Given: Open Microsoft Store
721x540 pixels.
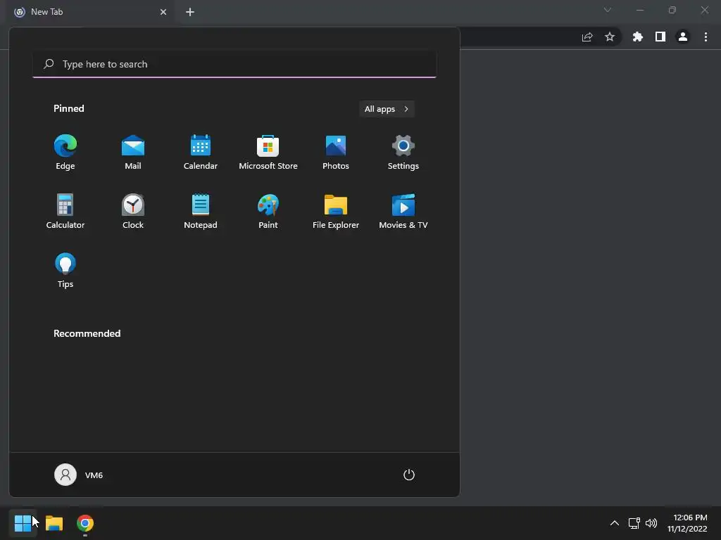Looking at the screenshot, I should point(268,153).
